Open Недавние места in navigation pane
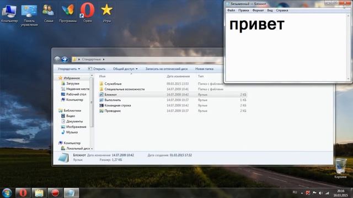Image resolution: width=353 pixels, height=198 pixels. (x=78, y=89)
